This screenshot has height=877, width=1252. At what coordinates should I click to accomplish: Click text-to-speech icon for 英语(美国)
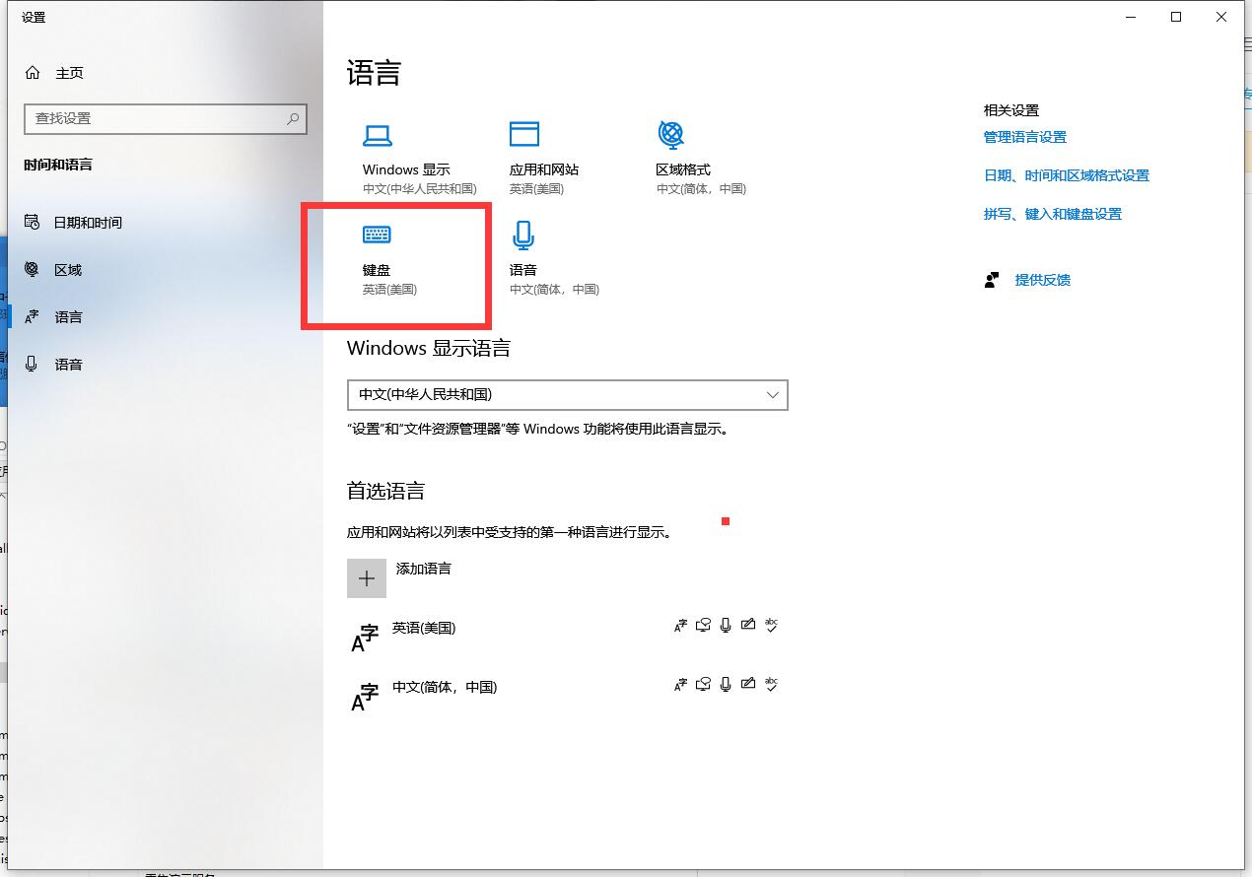(x=703, y=625)
